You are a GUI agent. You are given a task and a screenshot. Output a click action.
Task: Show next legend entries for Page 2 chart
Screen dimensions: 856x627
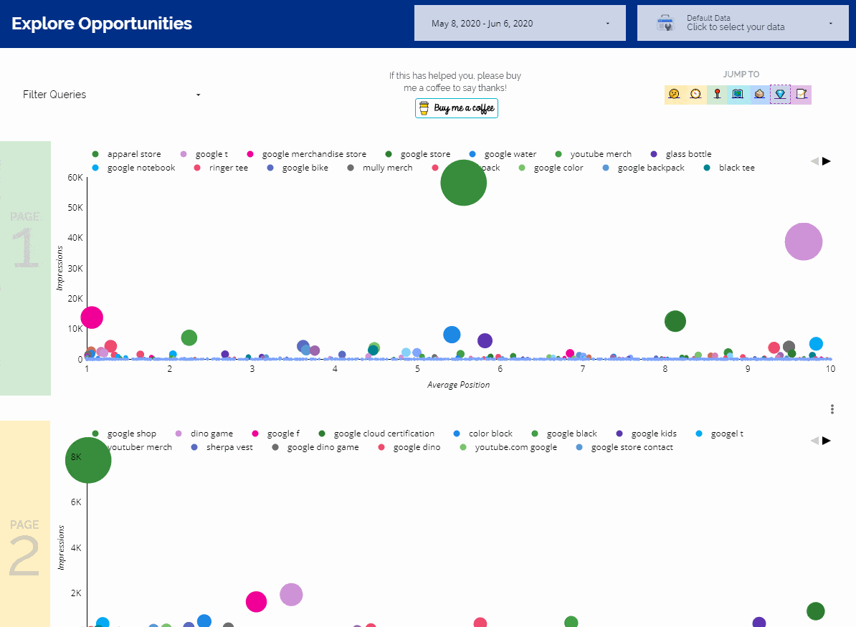click(x=827, y=441)
